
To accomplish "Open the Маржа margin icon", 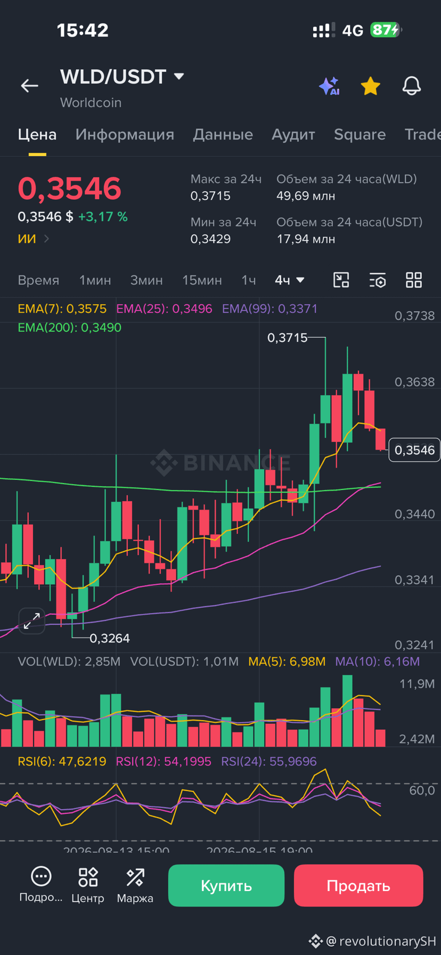I will pos(135,885).
